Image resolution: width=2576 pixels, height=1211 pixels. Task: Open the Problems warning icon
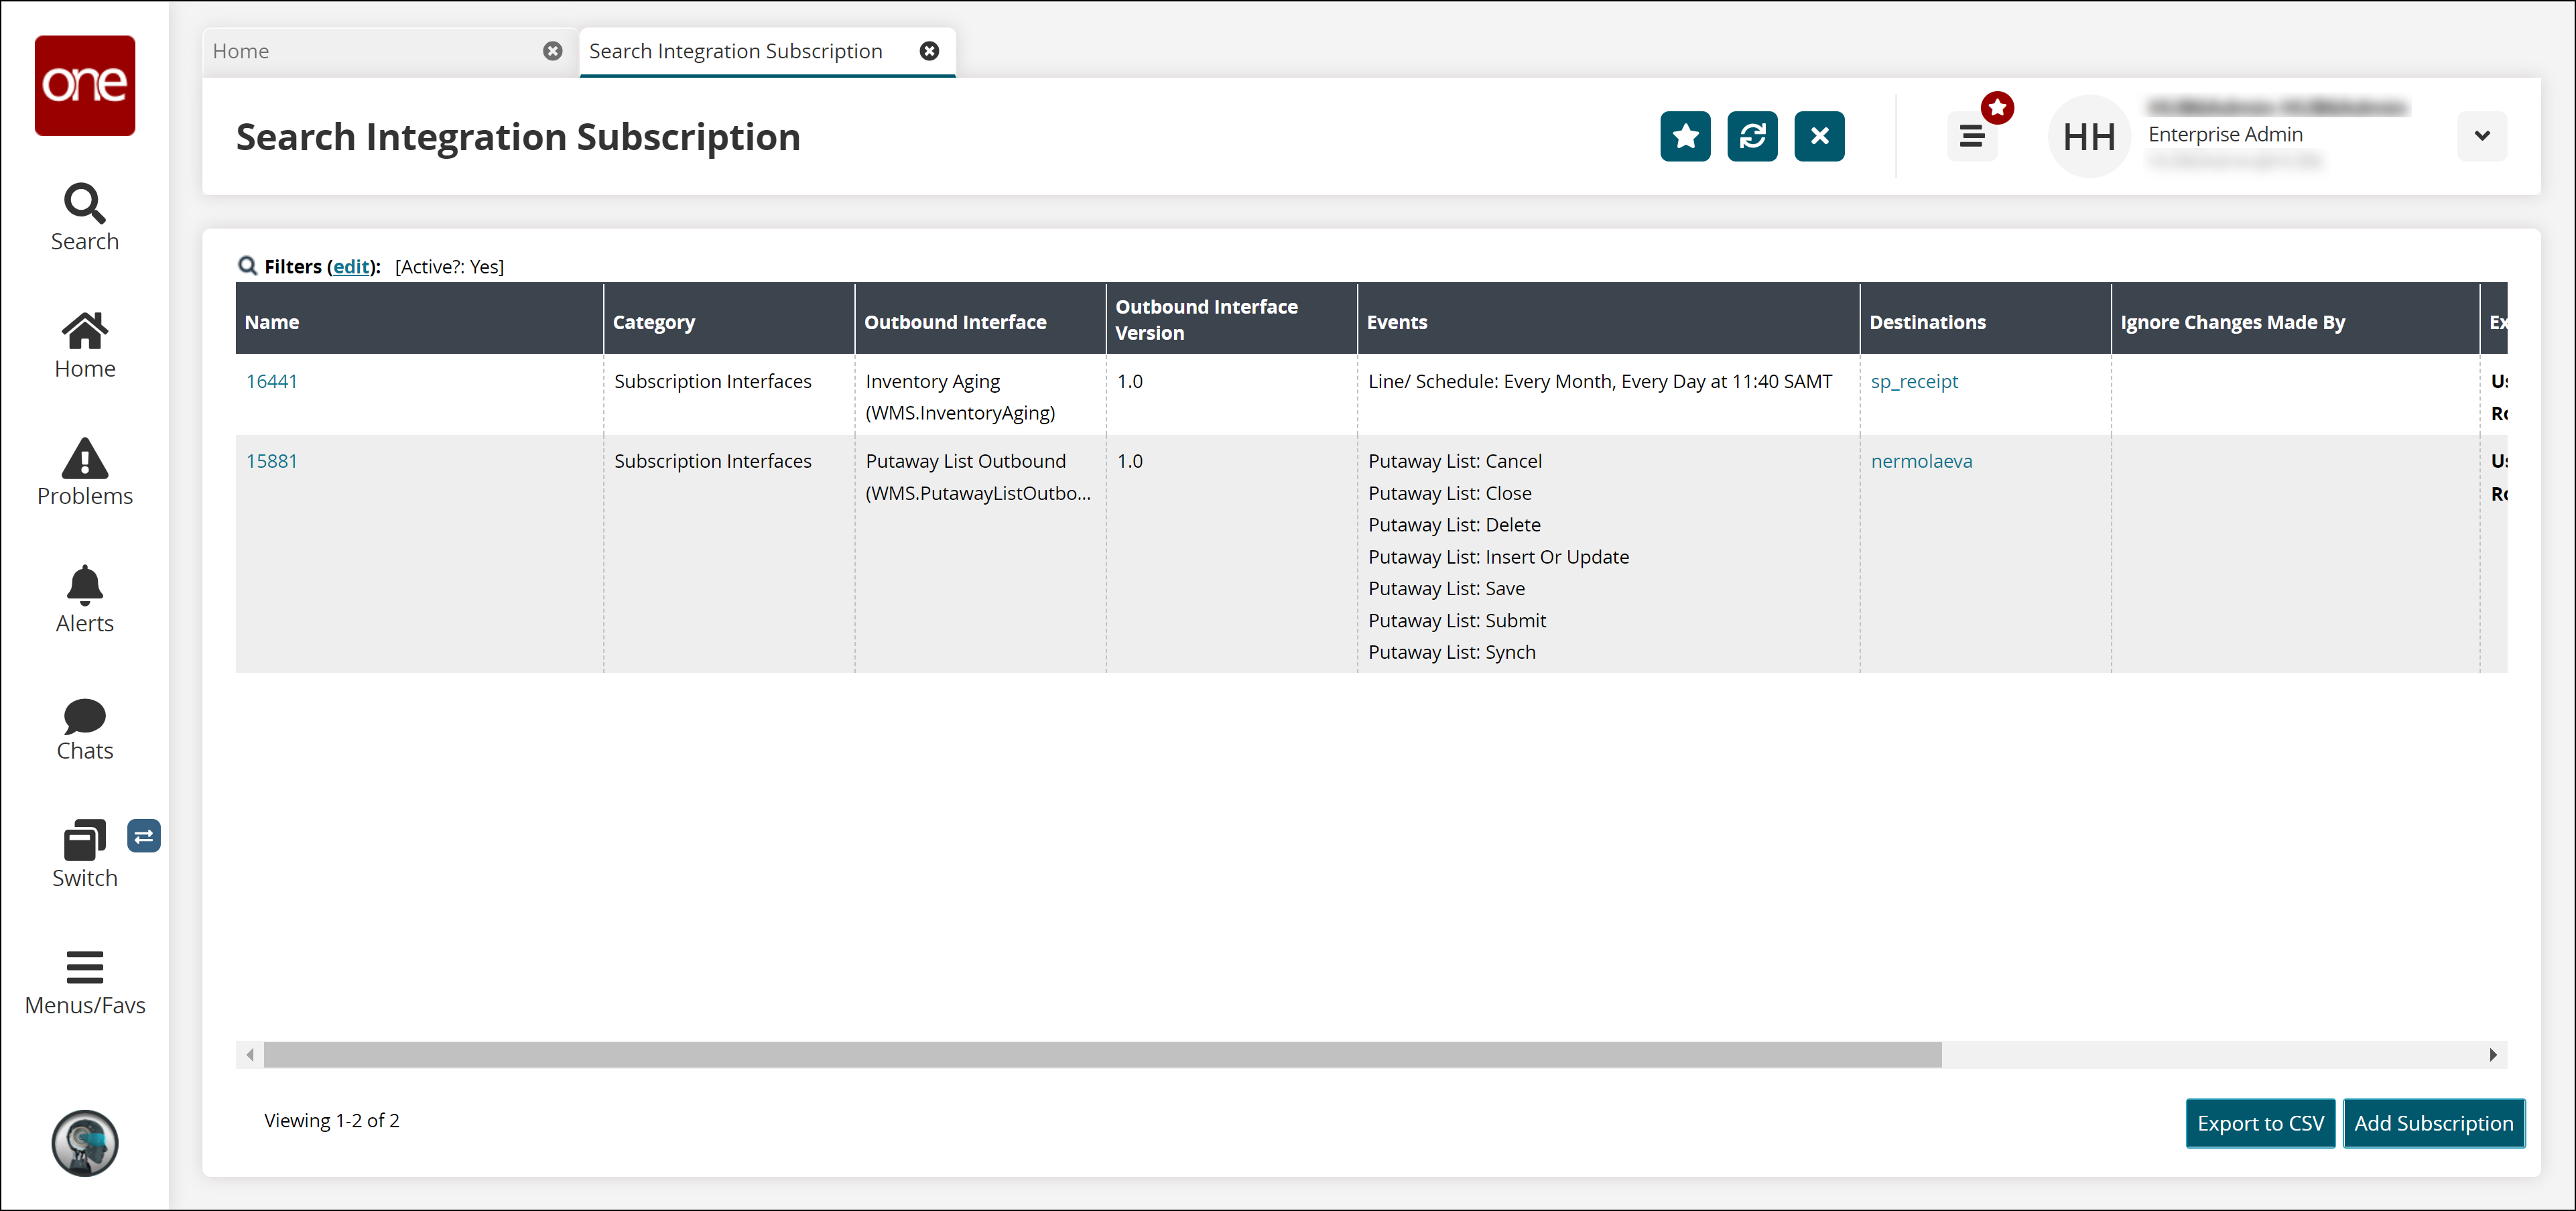tap(84, 458)
